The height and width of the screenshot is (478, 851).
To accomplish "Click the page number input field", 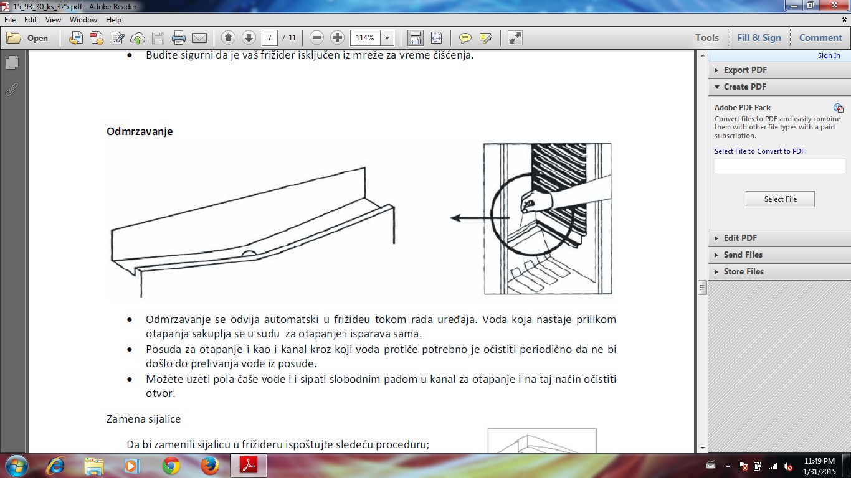I will click(x=269, y=38).
